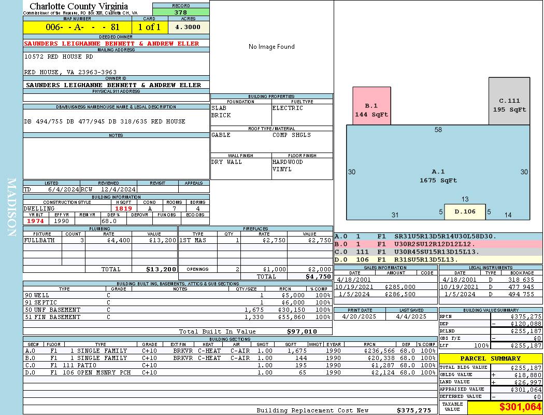Click the 50 UNF BASEMENT row
This screenshot has width=544, height=415.
coord(178,310)
